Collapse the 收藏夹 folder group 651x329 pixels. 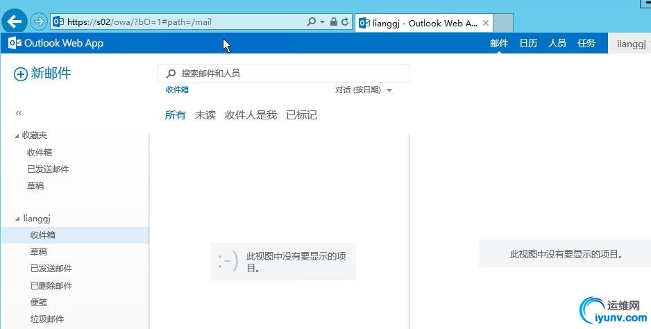point(17,136)
